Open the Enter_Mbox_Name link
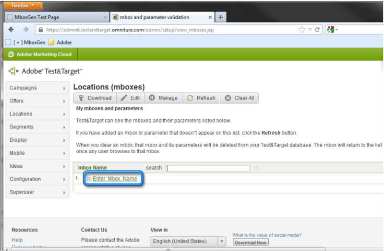This screenshot has height=251, width=384. (115, 179)
